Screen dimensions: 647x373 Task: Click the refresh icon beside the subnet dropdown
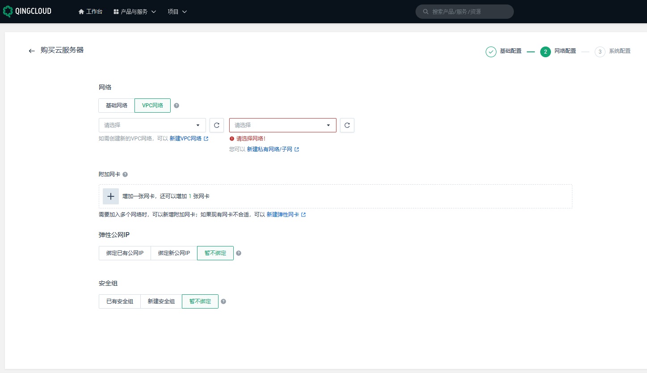347,125
